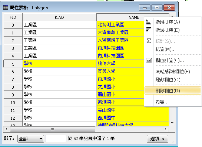
Task: Click 內湖科技園區 cell in row 4
Action: [x=120, y=56]
